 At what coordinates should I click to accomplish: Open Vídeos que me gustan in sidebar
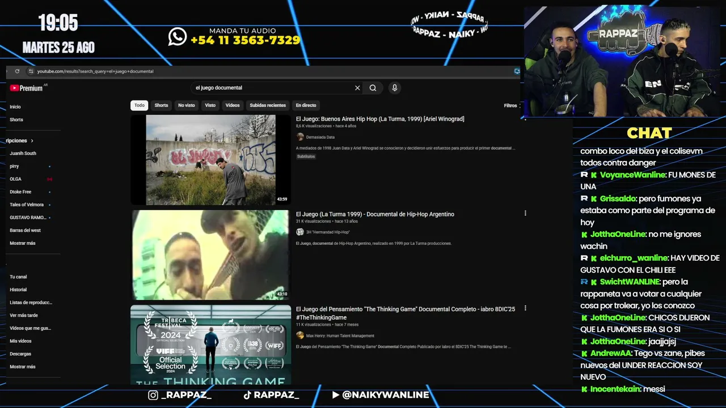tap(30, 328)
